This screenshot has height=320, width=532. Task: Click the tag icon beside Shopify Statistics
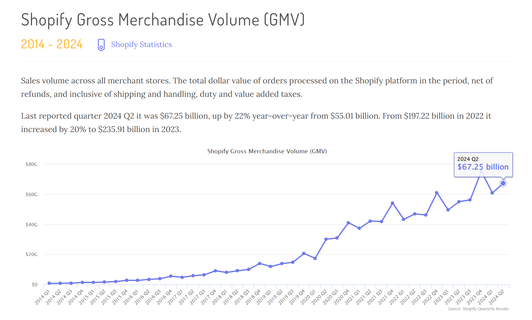[x=101, y=45]
